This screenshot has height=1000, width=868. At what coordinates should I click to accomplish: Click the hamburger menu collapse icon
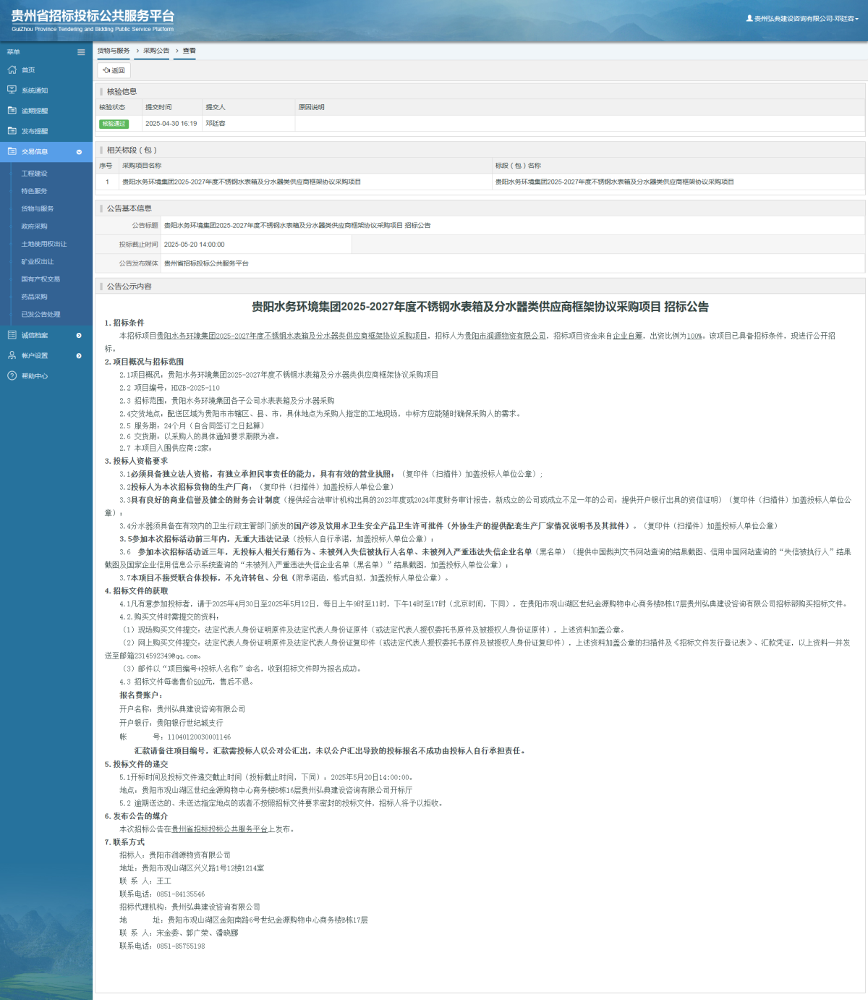tap(81, 52)
